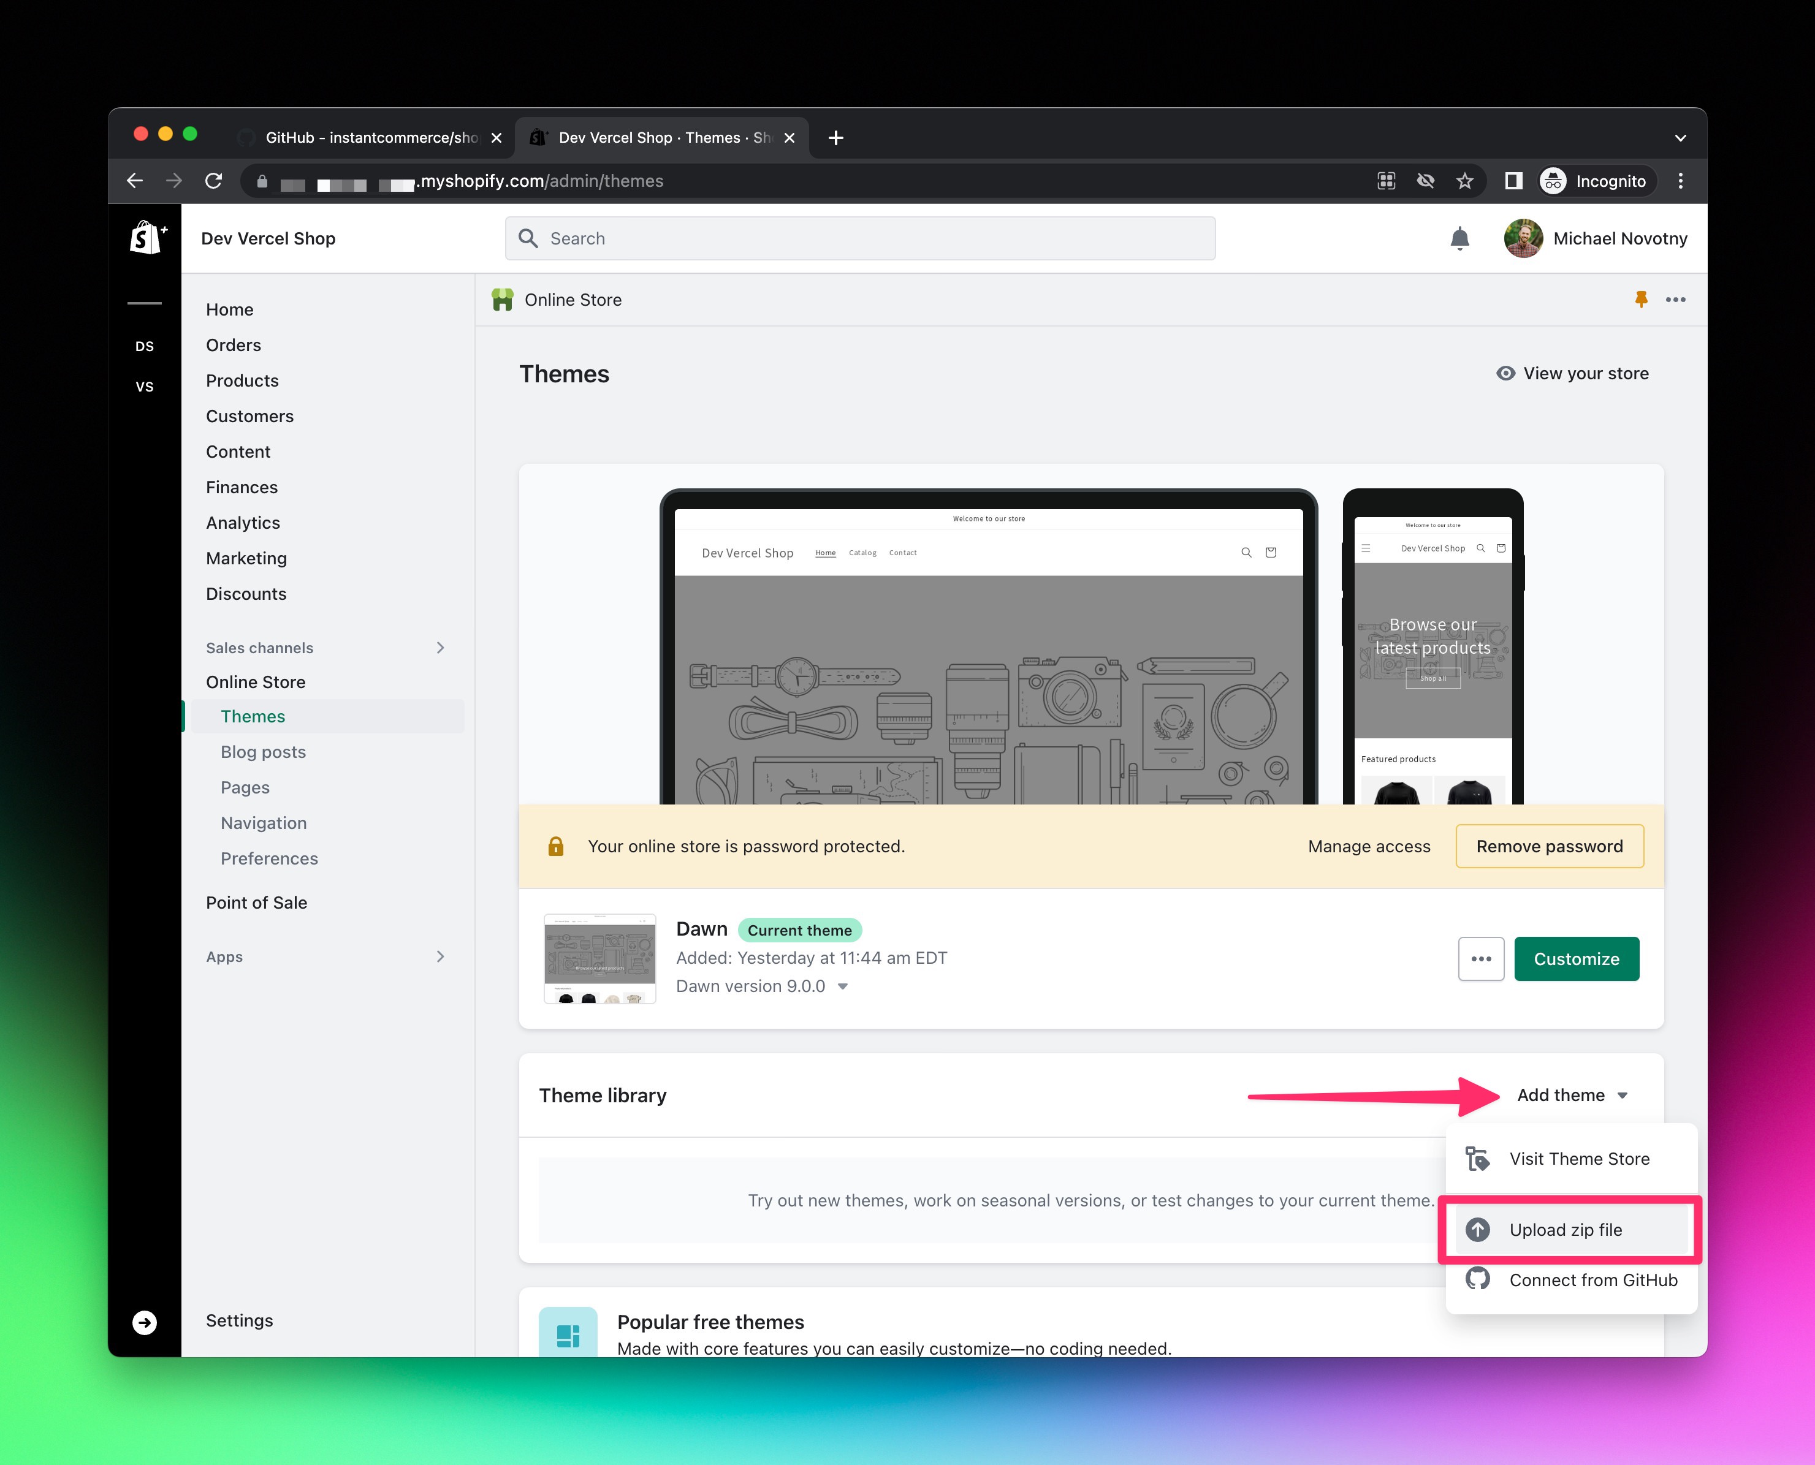Viewport: 1815px width, 1465px height.
Task: Reload the page in browser
Action: click(213, 181)
